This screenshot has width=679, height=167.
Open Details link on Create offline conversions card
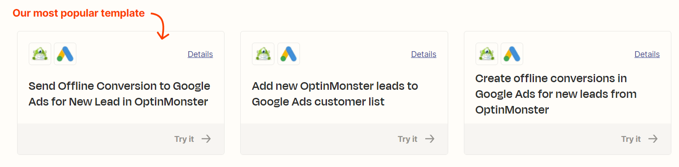(647, 54)
